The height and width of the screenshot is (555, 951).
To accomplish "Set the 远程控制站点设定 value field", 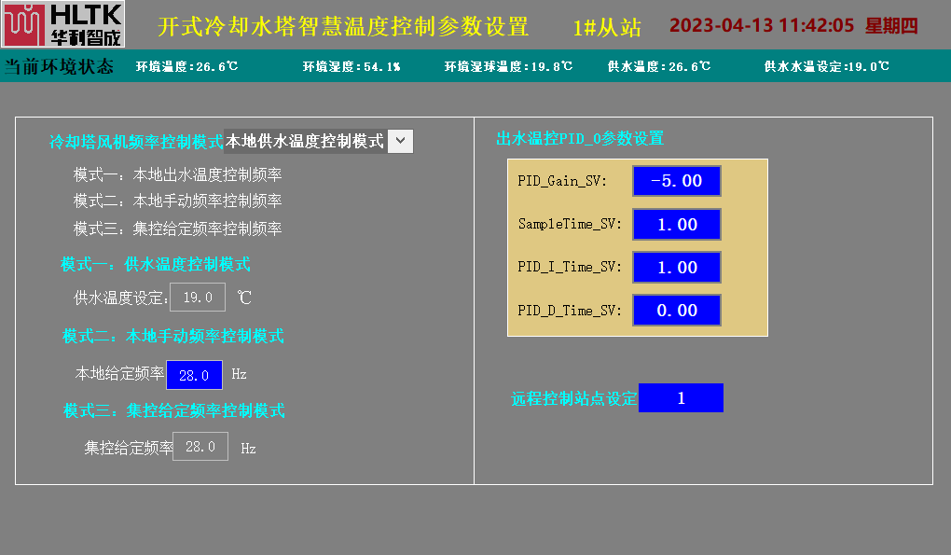I will click(681, 398).
